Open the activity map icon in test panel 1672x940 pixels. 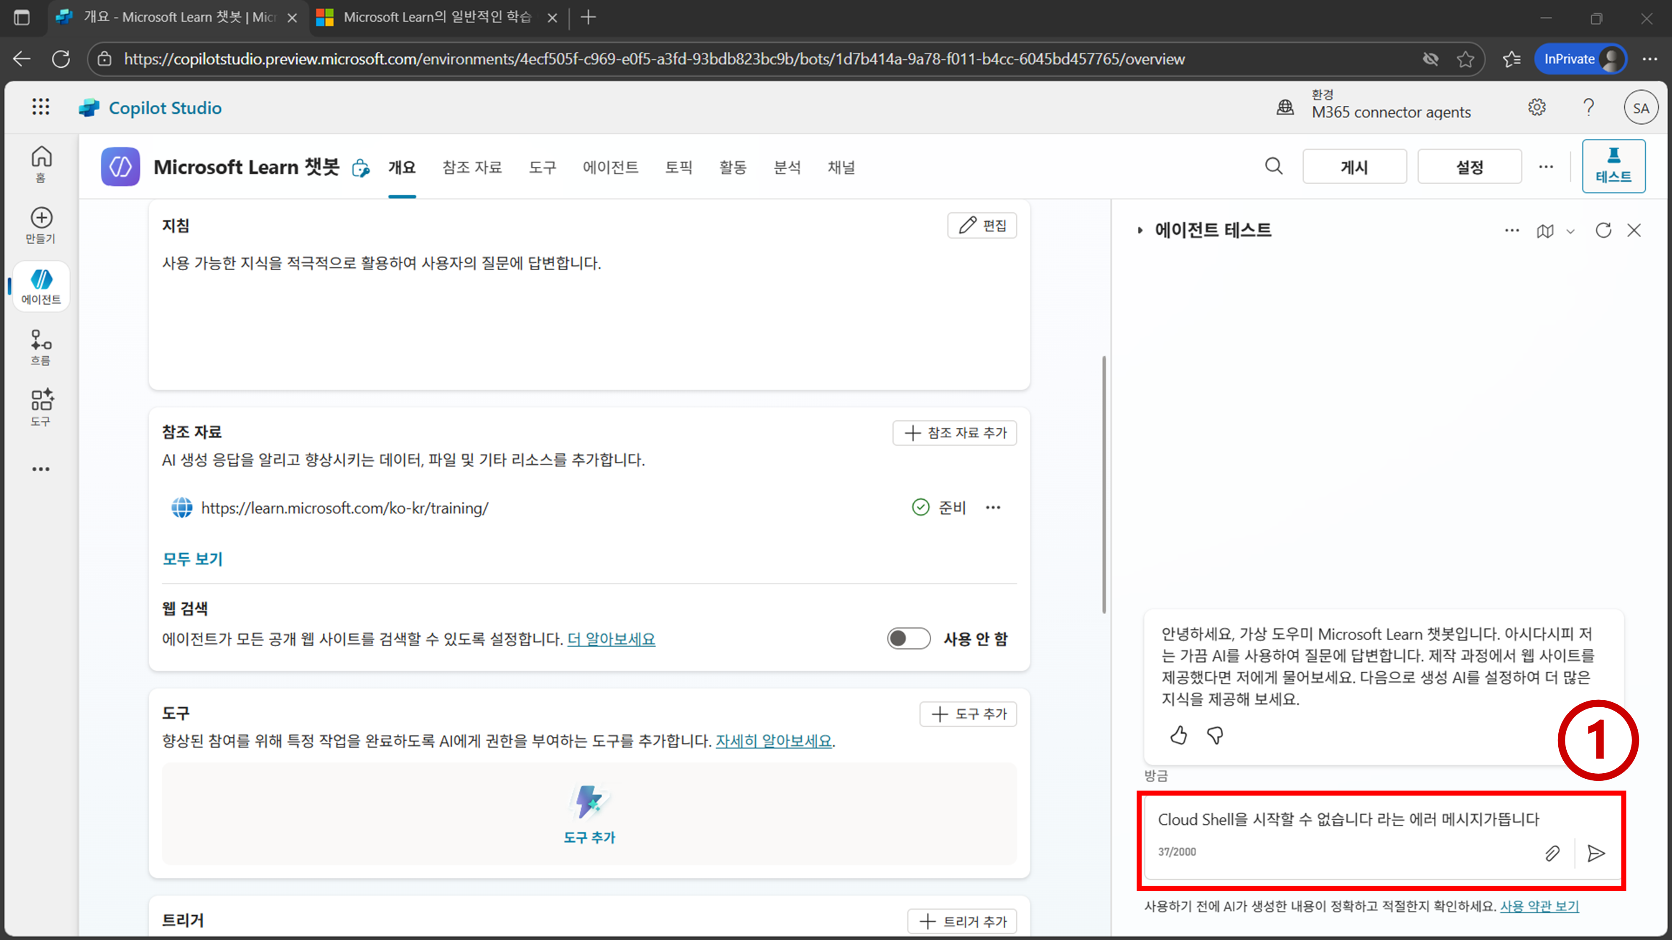(1545, 231)
